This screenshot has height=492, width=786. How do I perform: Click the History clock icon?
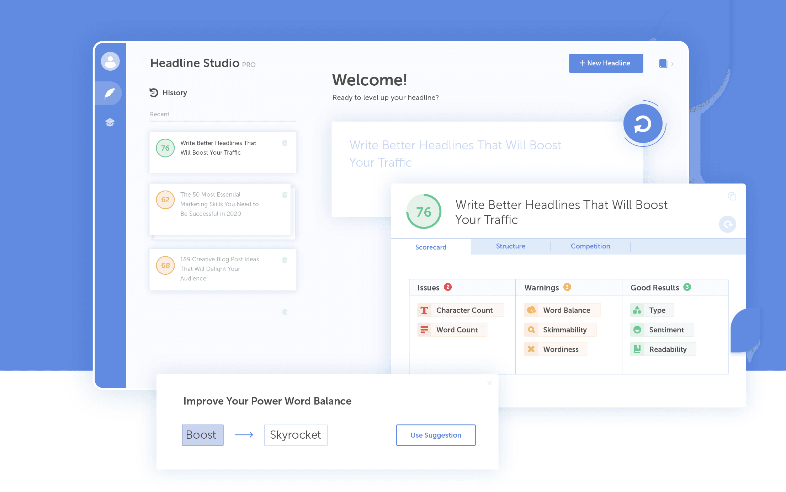click(x=154, y=92)
